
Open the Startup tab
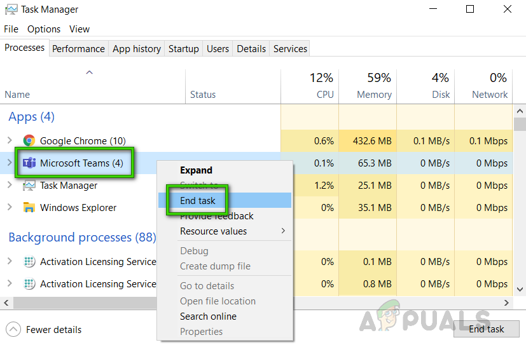(183, 49)
